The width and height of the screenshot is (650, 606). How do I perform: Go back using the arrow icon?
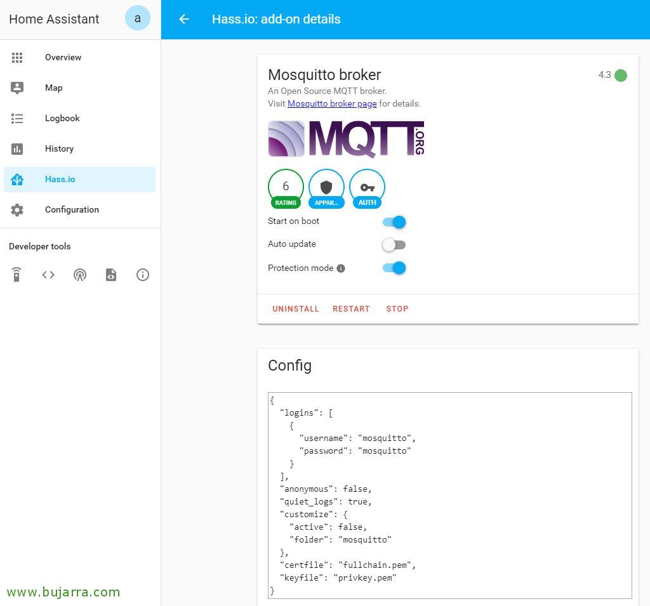click(x=184, y=19)
